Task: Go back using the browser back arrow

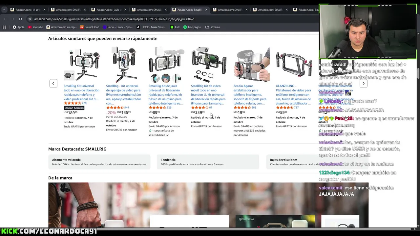Action: (5, 19)
